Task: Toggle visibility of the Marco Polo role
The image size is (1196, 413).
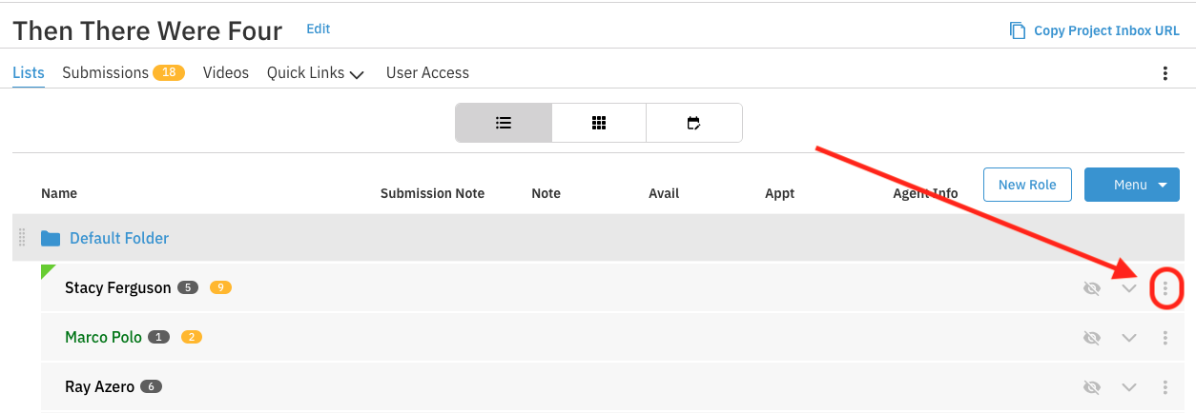Action: pos(1092,337)
